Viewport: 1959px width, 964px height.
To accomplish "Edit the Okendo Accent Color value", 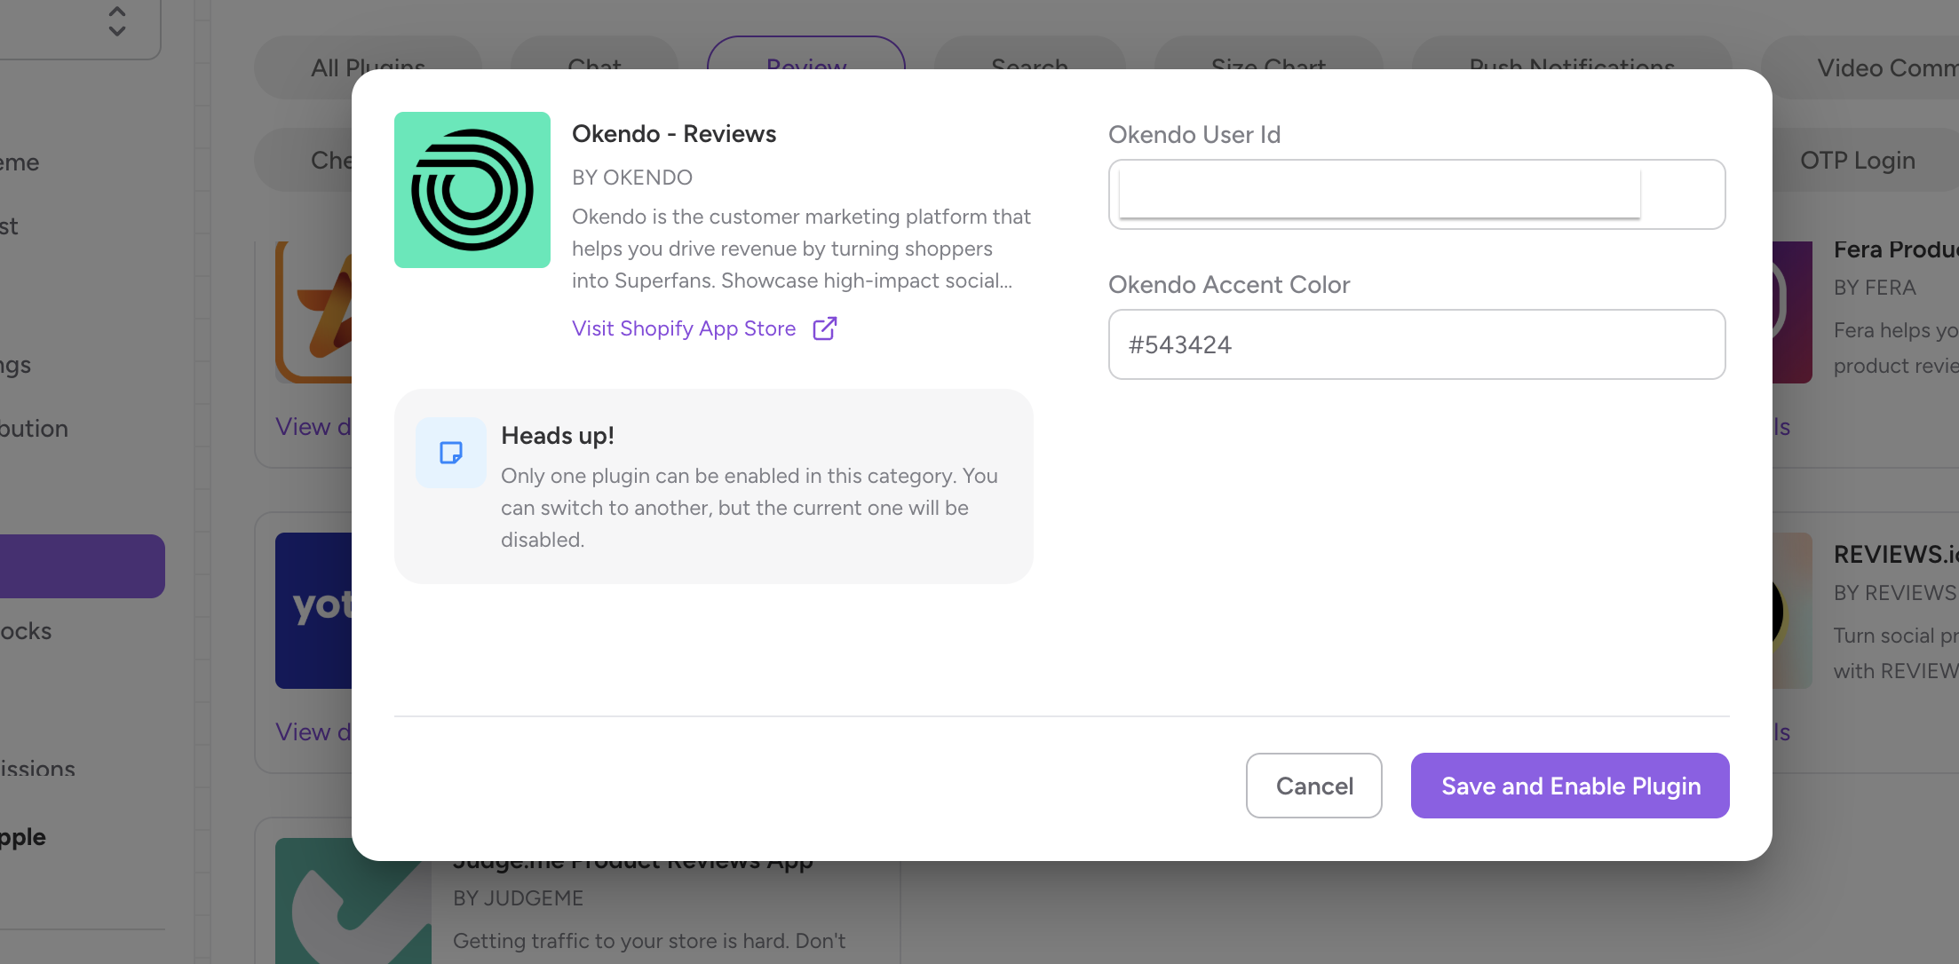I will click(x=1416, y=344).
